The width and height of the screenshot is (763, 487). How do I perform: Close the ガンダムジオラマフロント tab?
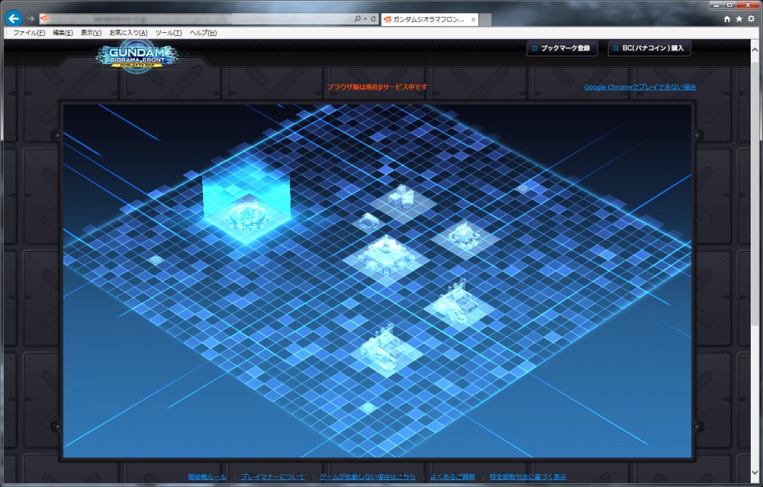(x=474, y=19)
